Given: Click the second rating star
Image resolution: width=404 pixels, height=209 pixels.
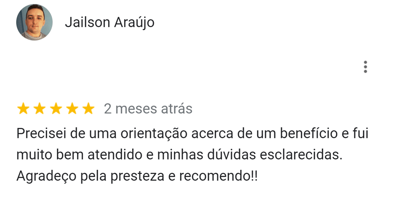Looking at the screenshot, I should coord(40,109).
